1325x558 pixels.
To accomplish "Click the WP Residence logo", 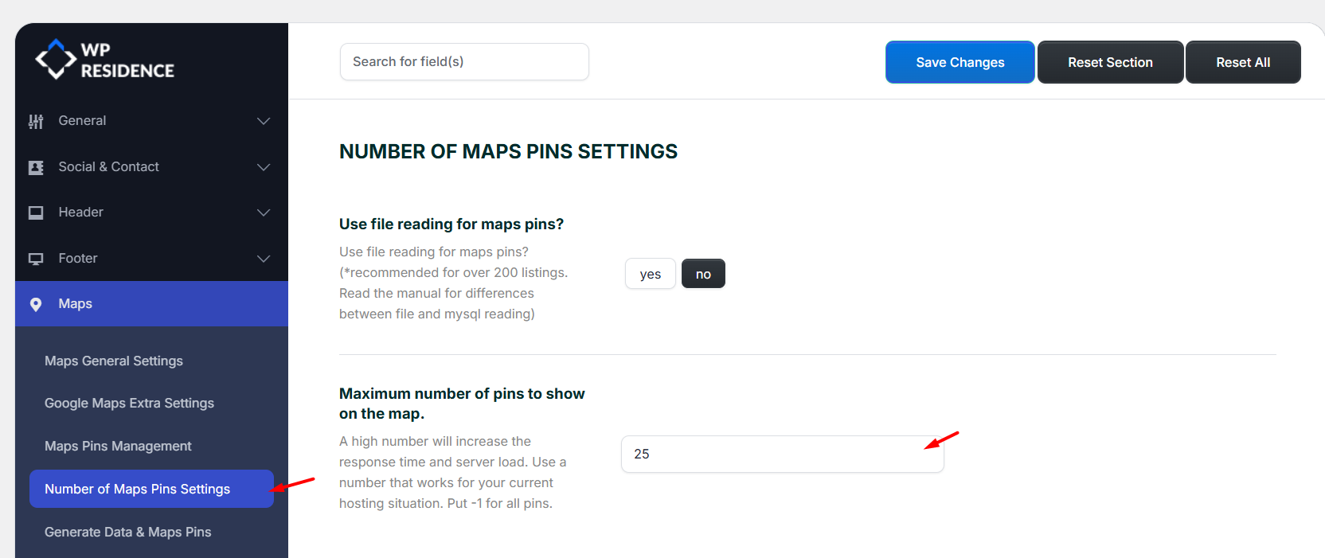I will click(104, 60).
